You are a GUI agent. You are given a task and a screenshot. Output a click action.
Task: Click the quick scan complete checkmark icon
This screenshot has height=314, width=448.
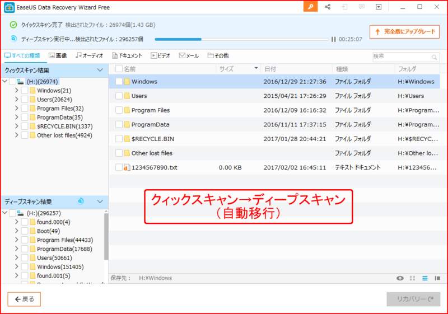13,25
